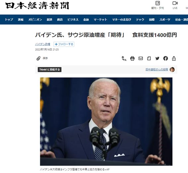Click the Think!に投稿する button

point(49,70)
